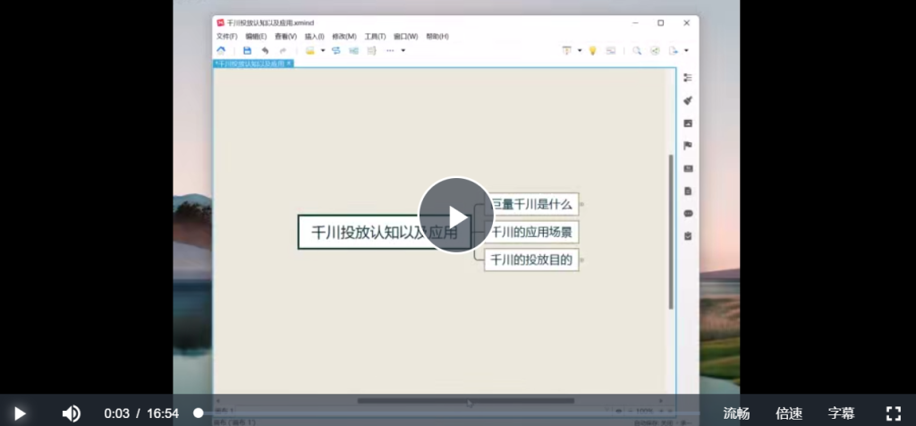Undo the last action in the toolbar
The height and width of the screenshot is (426, 916).
[x=265, y=51]
